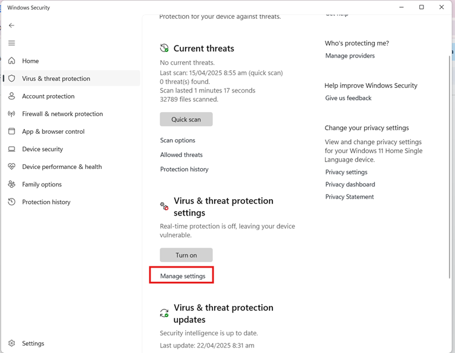Click 'Who's protecting me?' heading
Image resolution: width=455 pixels, height=353 pixels.
coord(357,43)
